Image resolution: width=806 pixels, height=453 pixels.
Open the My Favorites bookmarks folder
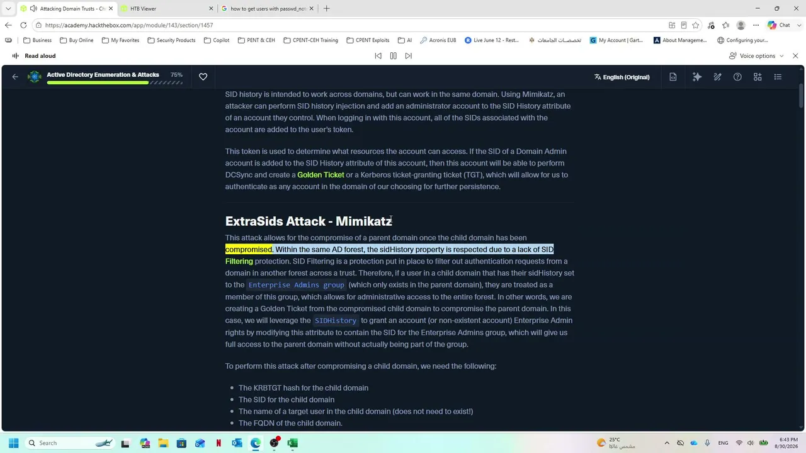pyautogui.click(x=120, y=40)
